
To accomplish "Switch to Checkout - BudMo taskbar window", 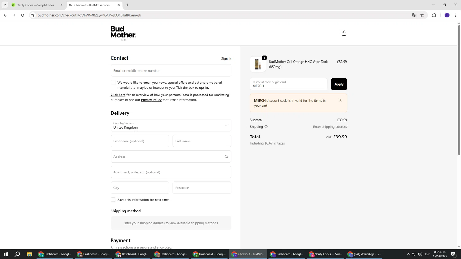I will pyautogui.click(x=248, y=254).
